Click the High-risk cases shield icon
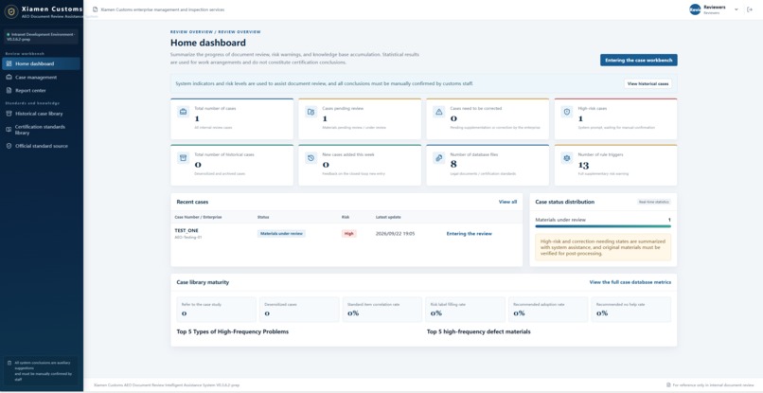The height and width of the screenshot is (393, 763). [x=567, y=112]
